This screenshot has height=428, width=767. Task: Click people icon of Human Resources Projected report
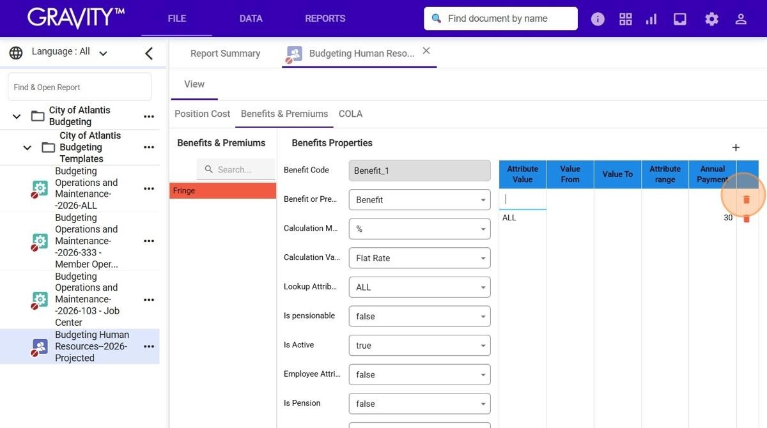click(x=40, y=347)
